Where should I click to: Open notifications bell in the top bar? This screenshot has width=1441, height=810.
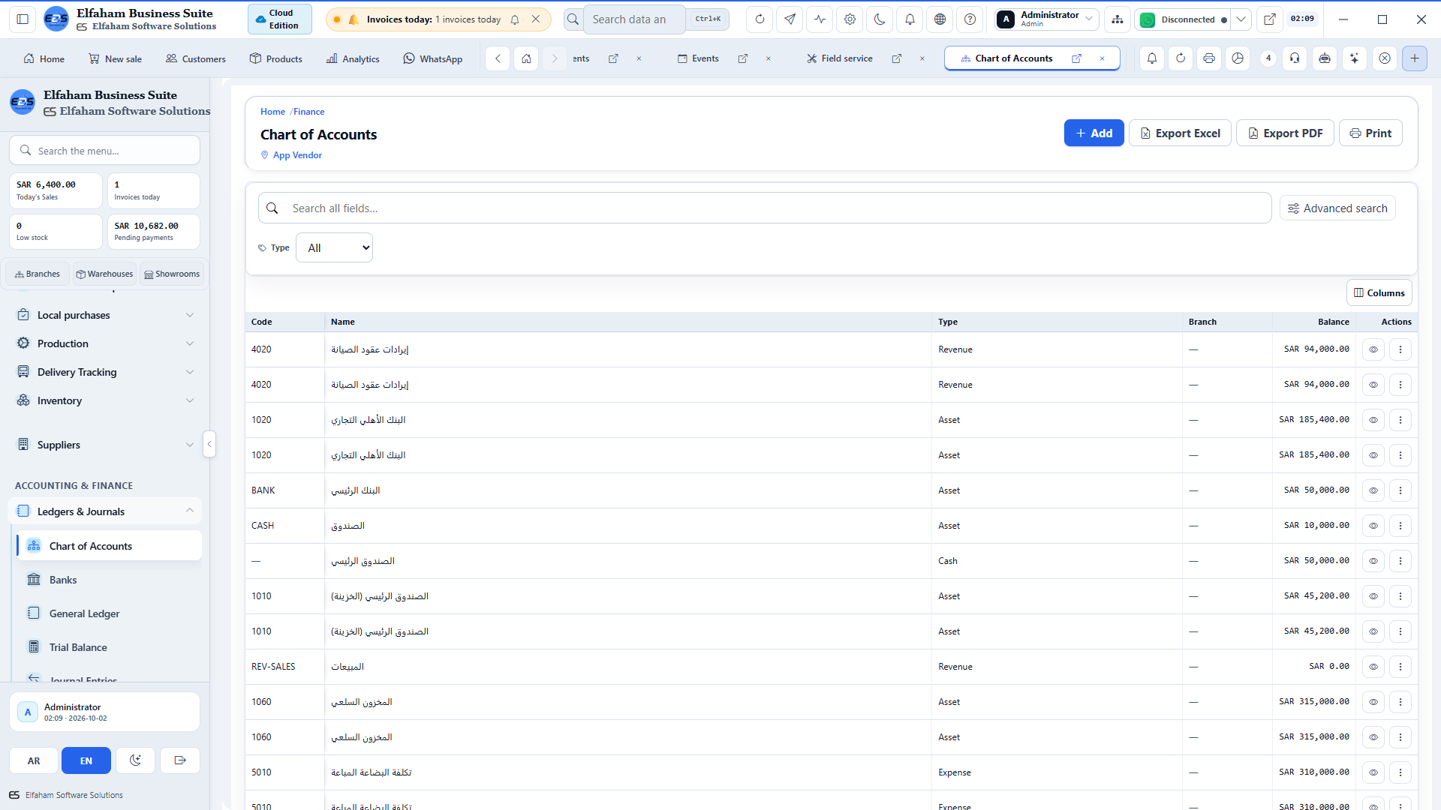pos(910,19)
